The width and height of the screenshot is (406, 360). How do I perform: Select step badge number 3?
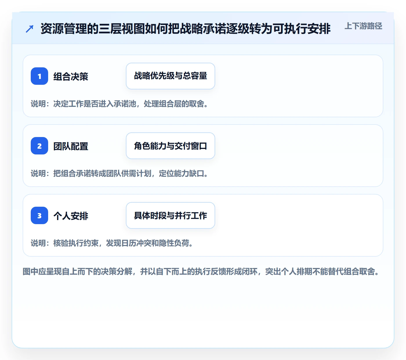[39, 215]
